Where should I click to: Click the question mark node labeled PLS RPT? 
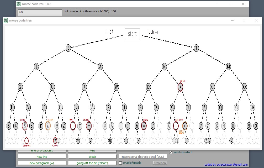tap(55, 141)
